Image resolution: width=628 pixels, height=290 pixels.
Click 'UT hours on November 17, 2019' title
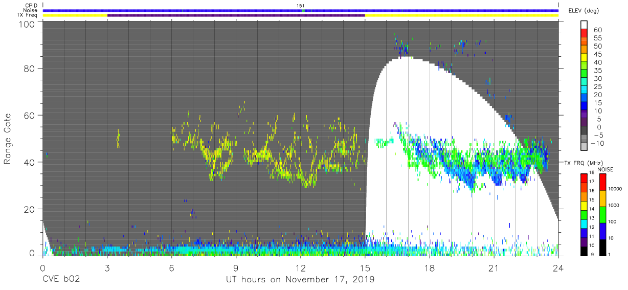[x=300, y=280]
